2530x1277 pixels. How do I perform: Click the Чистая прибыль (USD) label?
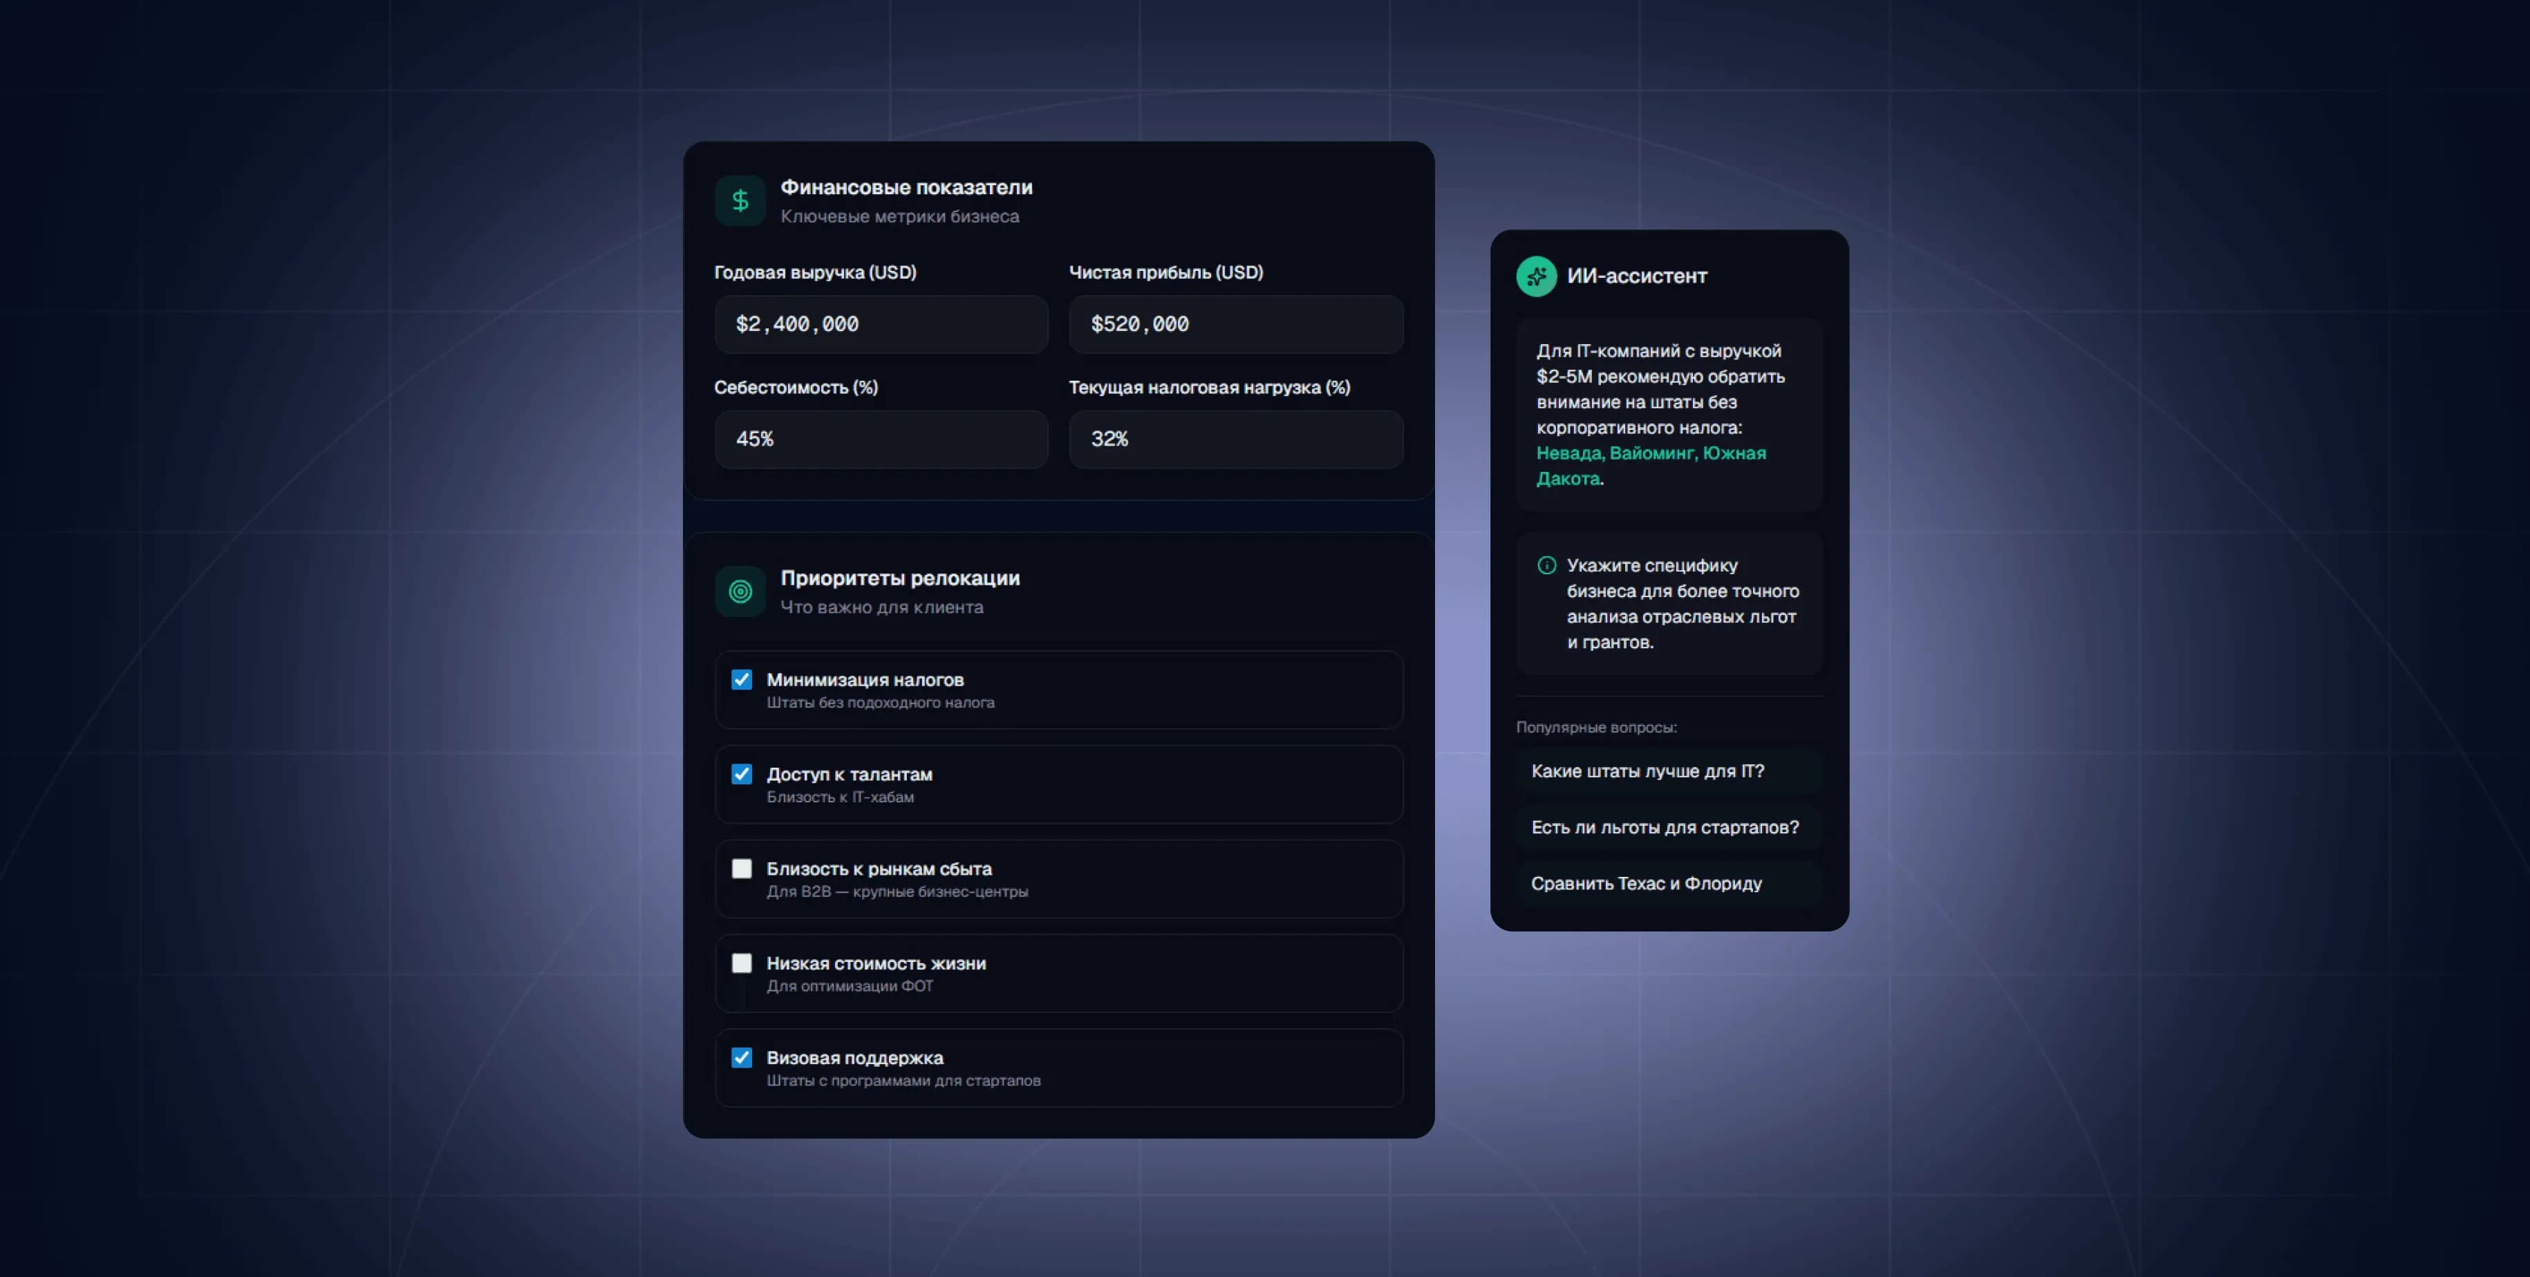(x=1165, y=272)
